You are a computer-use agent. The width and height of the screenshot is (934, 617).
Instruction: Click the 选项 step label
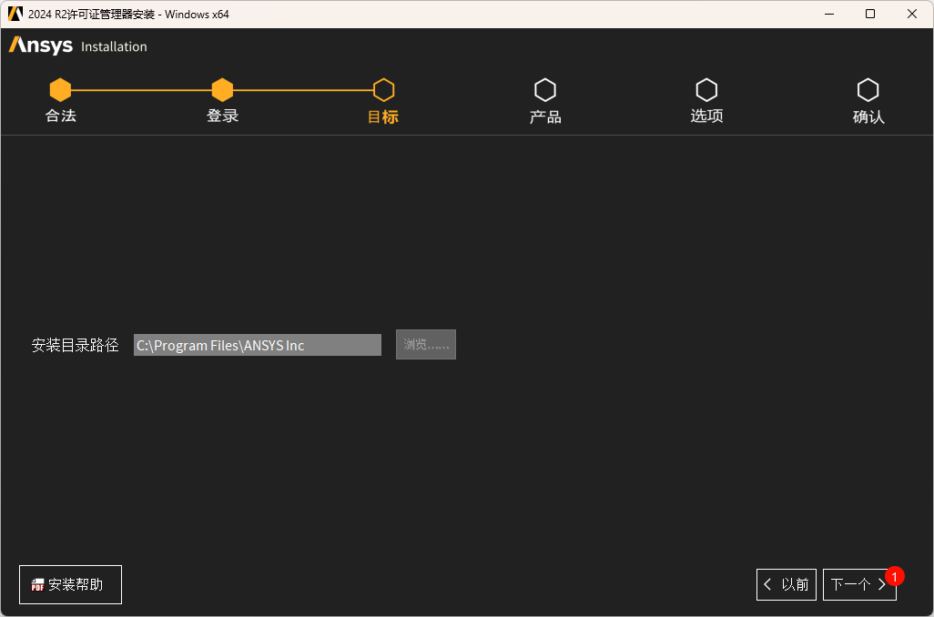coord(707,116)
